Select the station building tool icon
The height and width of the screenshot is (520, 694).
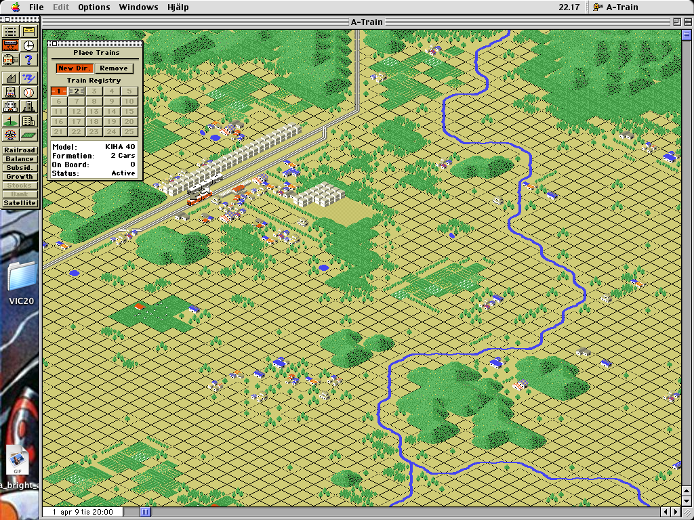point(28,31)
